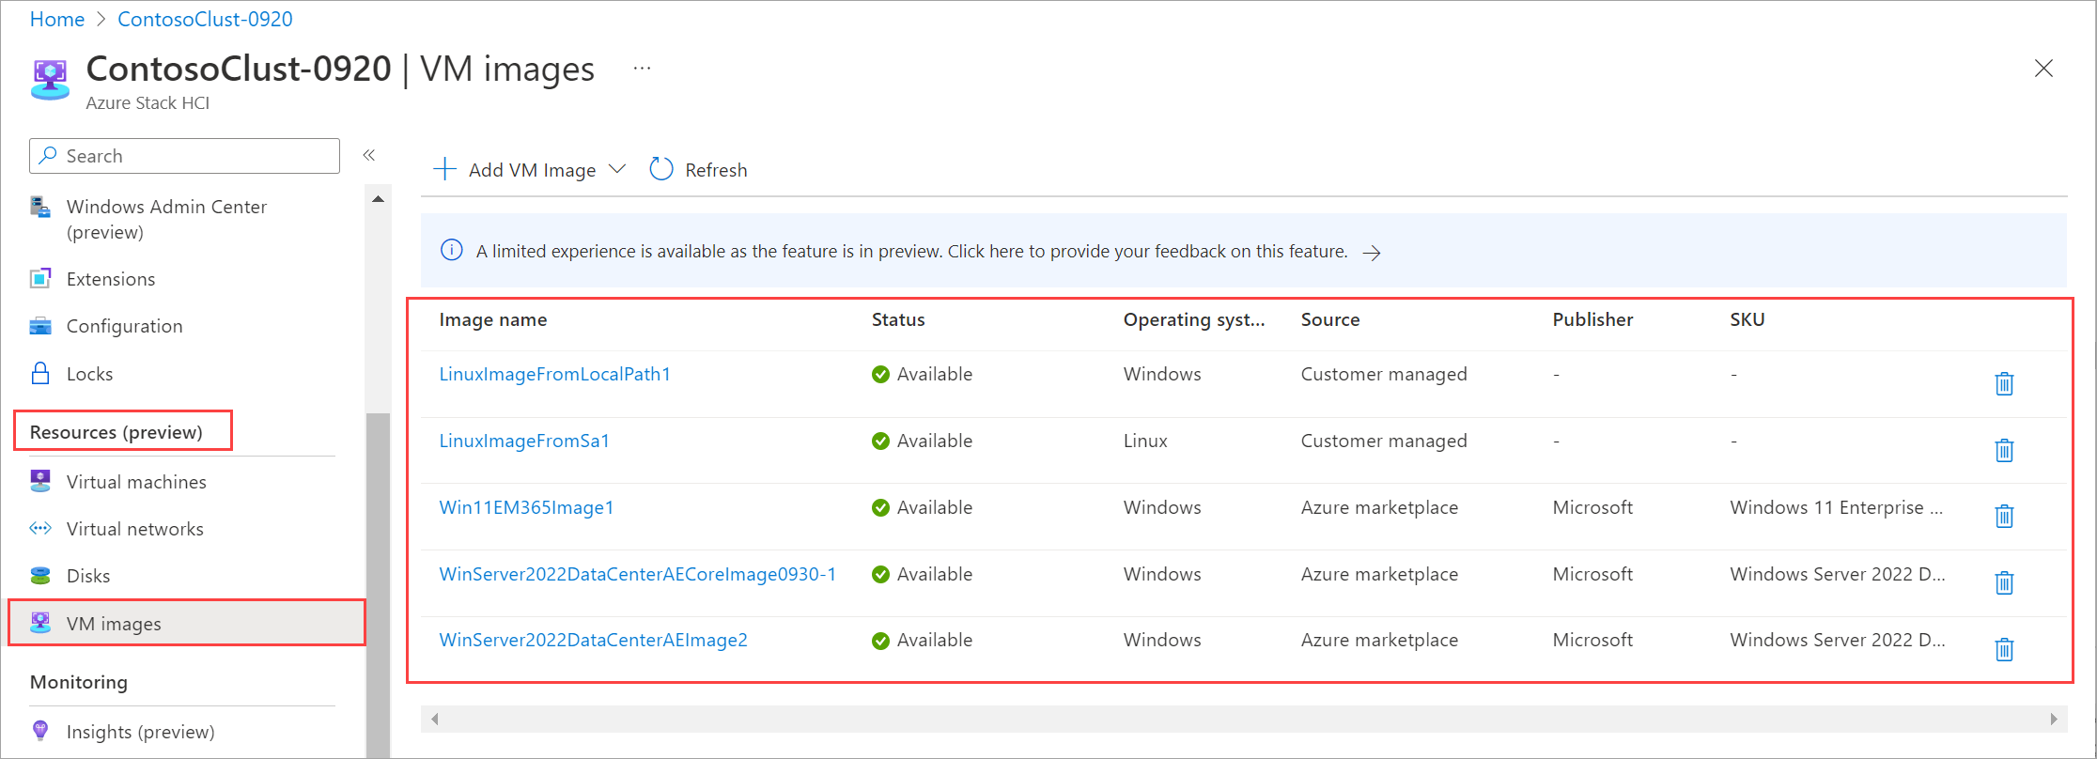Click the ContosoClust-0920 breadcrumb link
This screenshot has height=759, width=2097.
(x=205, y=19)
